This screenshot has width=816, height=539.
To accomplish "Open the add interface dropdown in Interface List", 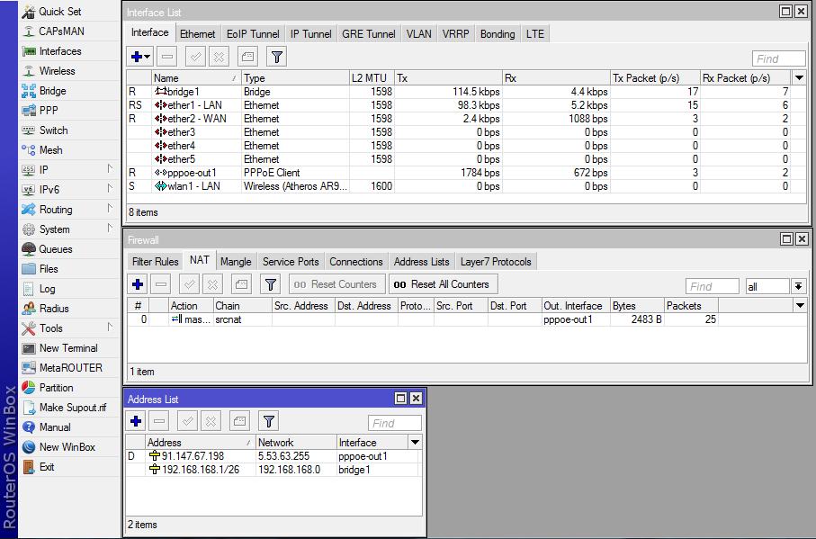I will [x=148, y=57].
